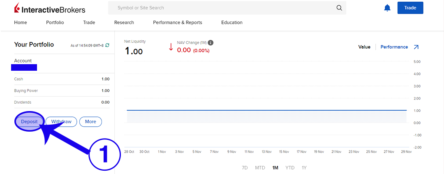The image size is (444, 174).
Task: Click the search magnifier icon
Action: 339,8
